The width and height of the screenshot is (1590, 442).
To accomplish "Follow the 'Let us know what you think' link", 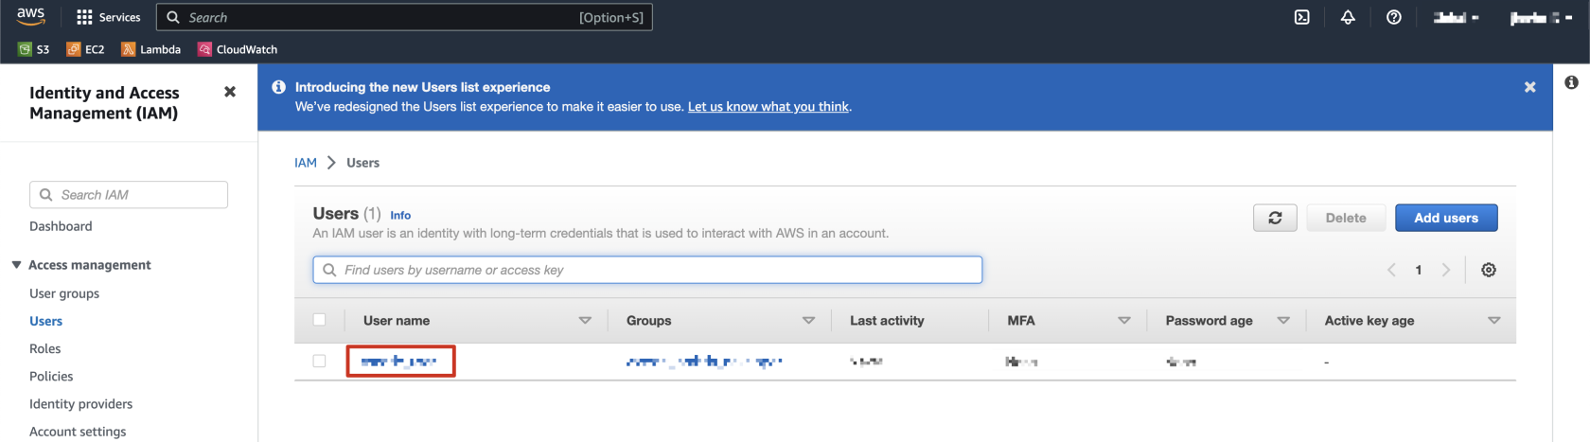I will 768,107.
